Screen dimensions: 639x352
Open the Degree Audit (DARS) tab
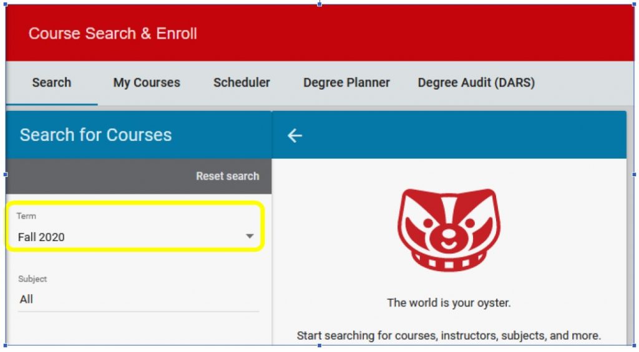476,83
